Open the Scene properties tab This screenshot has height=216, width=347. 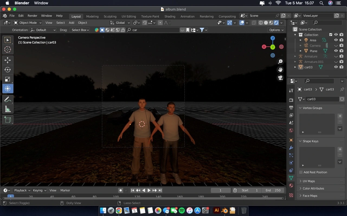click(291, 123)
